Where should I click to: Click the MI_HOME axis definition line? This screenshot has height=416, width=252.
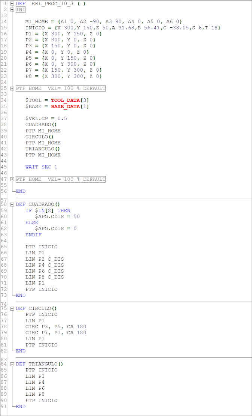tap(103, 22)
